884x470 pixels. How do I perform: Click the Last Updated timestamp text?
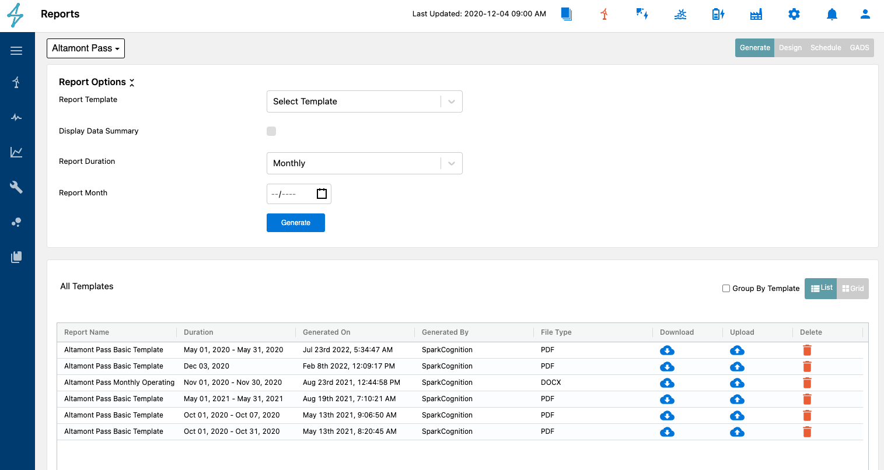[x=479, y=14]
